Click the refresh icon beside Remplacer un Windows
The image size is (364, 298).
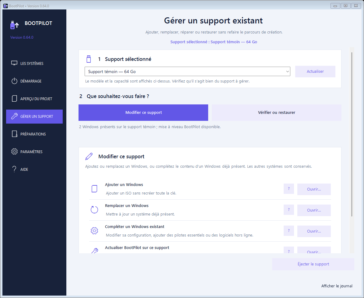point(94,210)
